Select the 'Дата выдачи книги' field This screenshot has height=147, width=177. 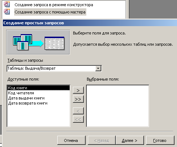click(38, 98)
